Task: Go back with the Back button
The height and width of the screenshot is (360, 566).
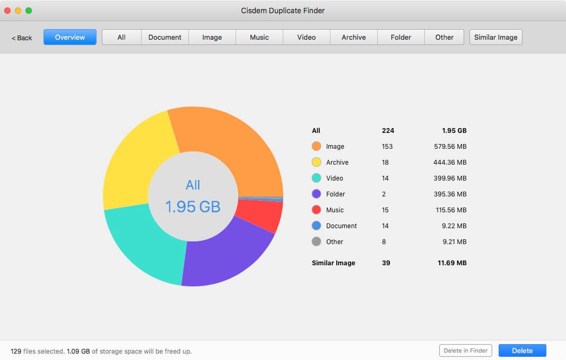Action: pyautogui.click(x=22, y=38)
